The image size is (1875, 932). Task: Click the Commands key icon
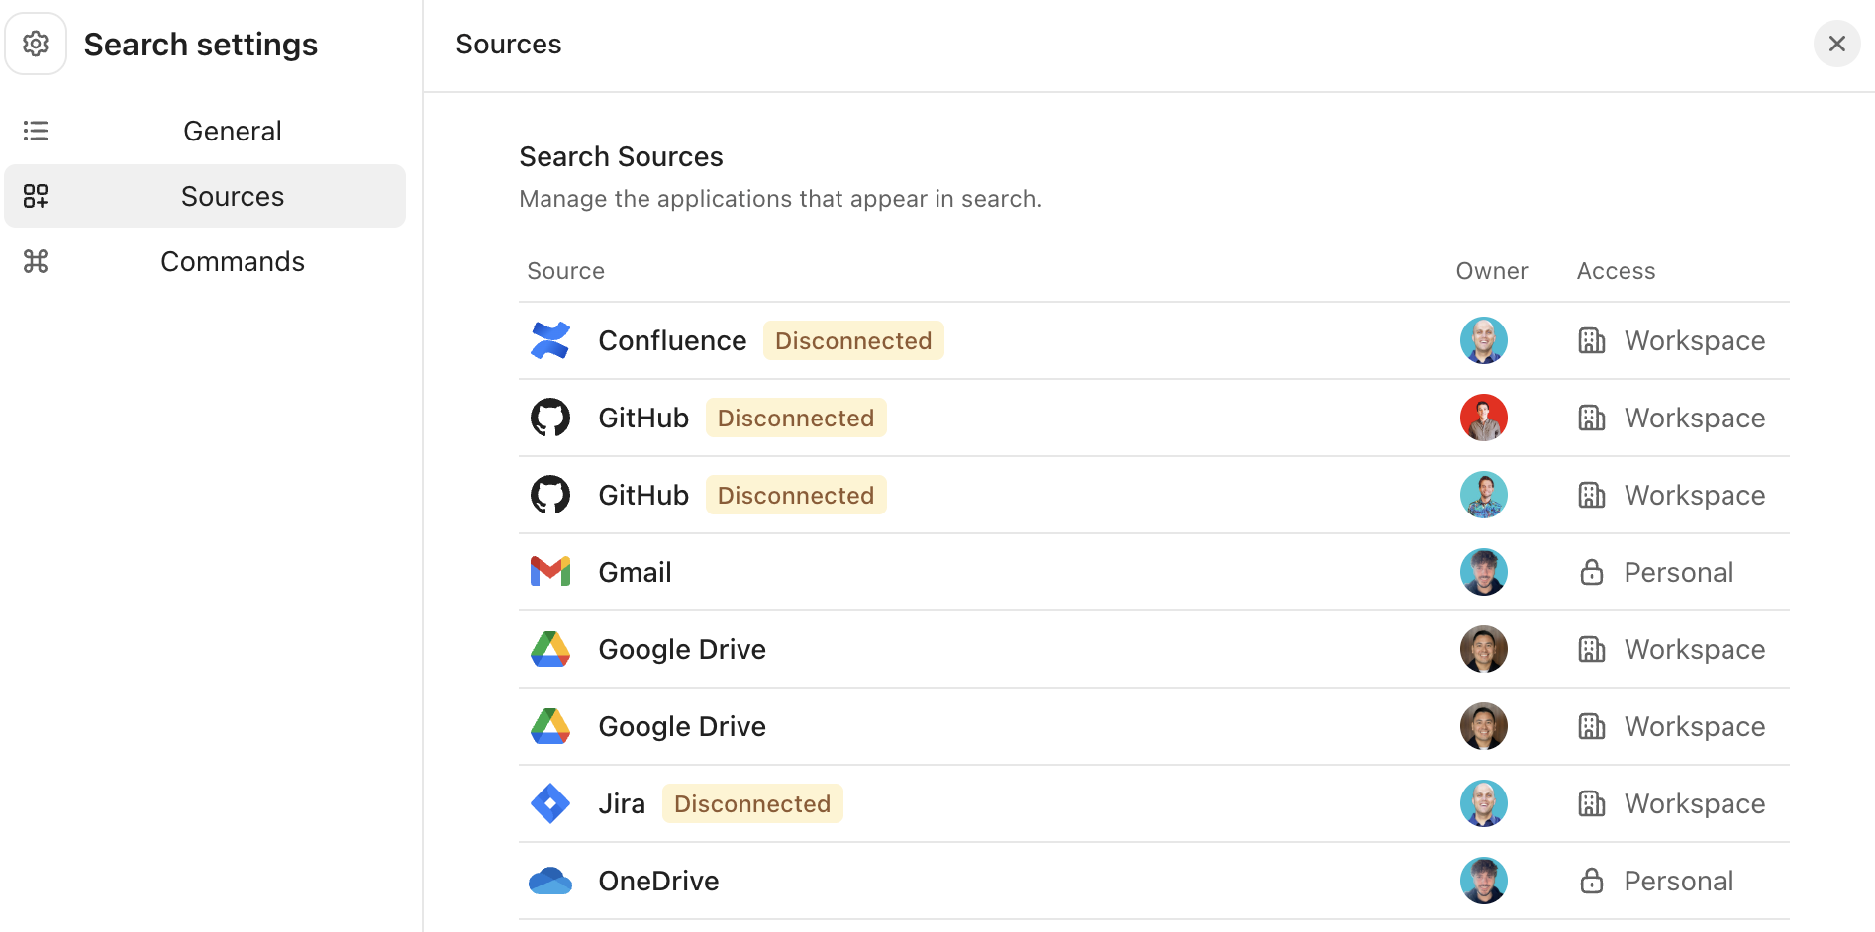pyautogui.click(x=36, y=261)
